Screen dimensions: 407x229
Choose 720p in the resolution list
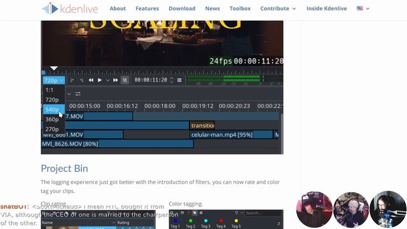(53, 100)
